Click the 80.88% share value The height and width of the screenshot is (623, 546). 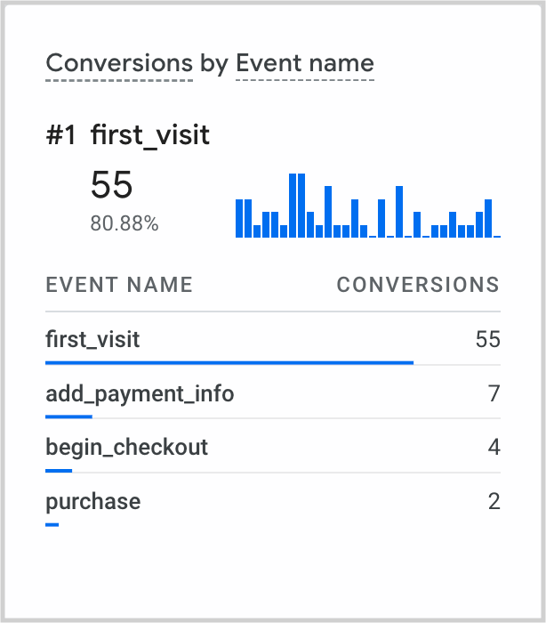[x=124, y=223]
